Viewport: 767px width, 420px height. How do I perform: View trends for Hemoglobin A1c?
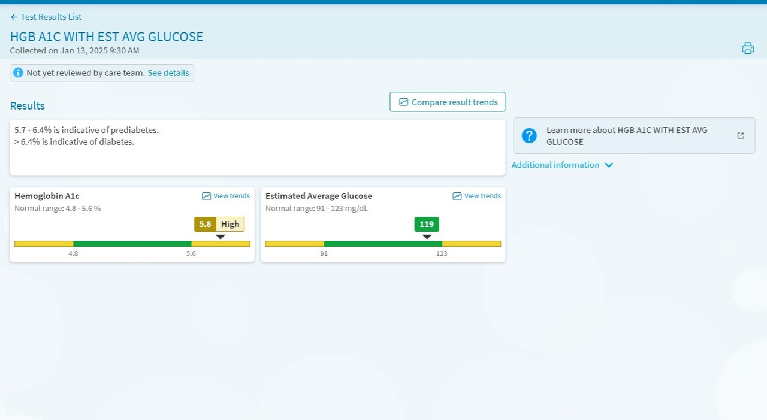(226, 196)
